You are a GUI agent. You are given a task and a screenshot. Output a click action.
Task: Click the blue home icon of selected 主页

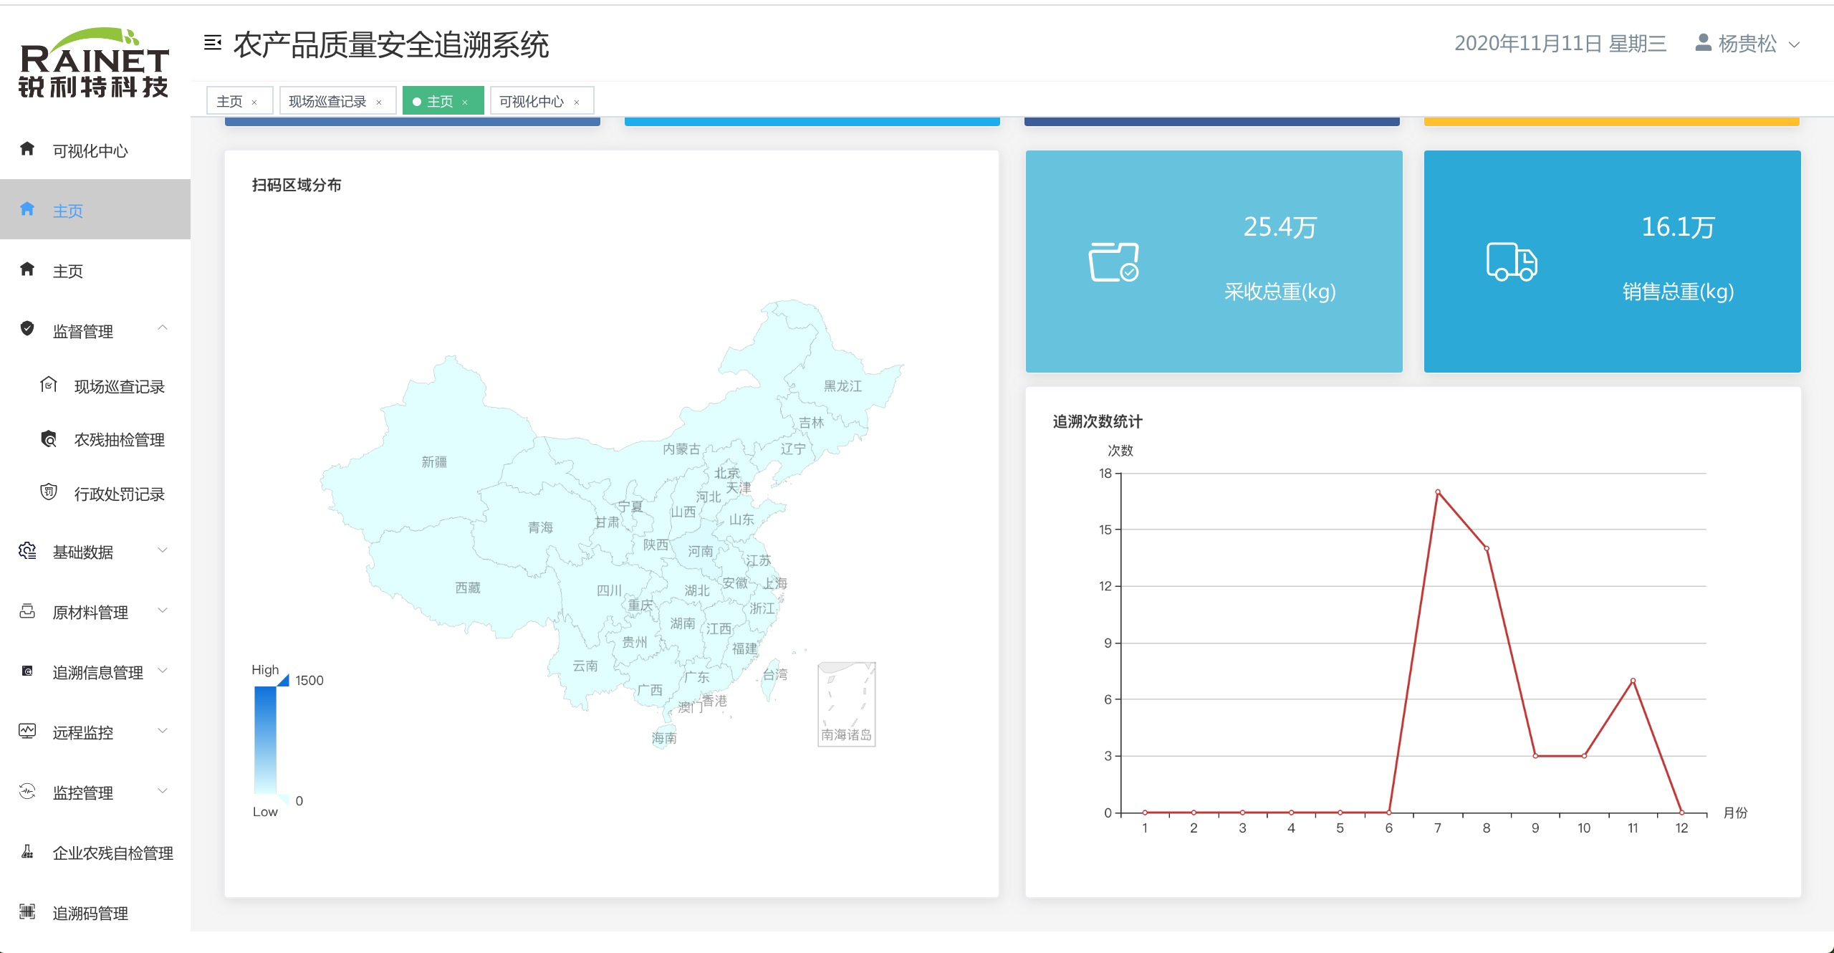click(27, 209)
